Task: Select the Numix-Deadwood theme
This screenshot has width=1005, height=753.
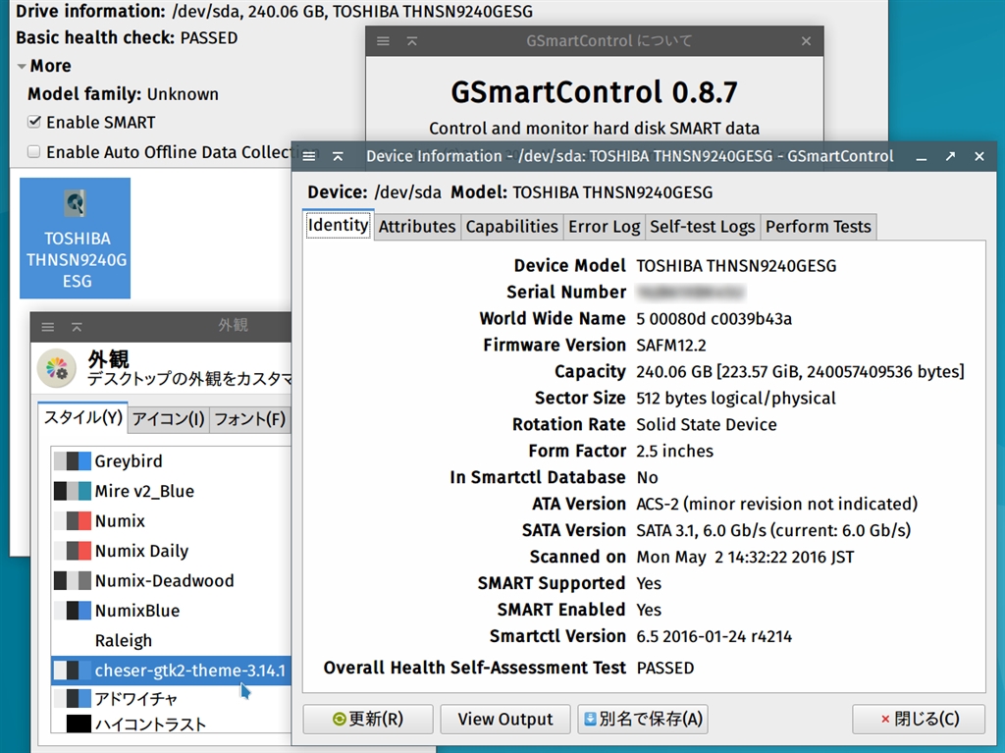Action: coord(171,580)
